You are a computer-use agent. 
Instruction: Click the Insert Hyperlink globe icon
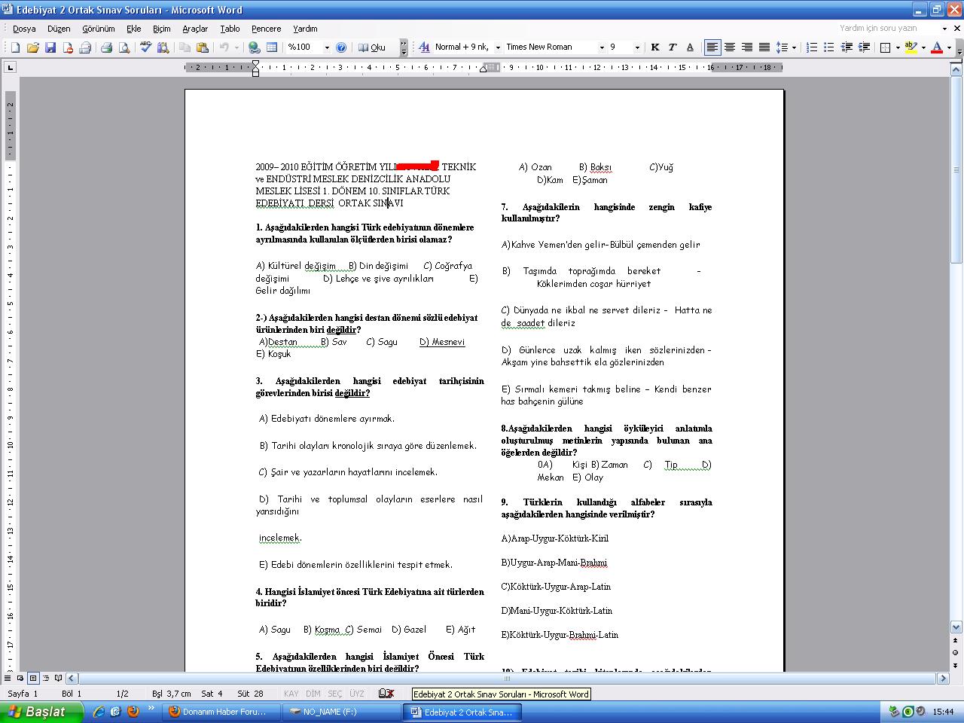click(x=254, y=47)
